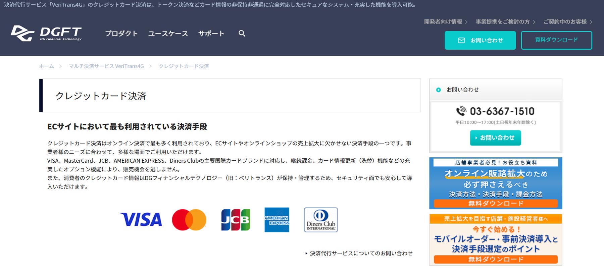Open the モバイルオーダー・事前決済導入 banner
Viewport: 604px width, 271px height.
pyautogui.click(x=496, y=240)
